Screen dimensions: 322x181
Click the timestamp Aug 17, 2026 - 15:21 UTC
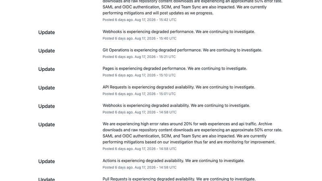click(155, 57)
